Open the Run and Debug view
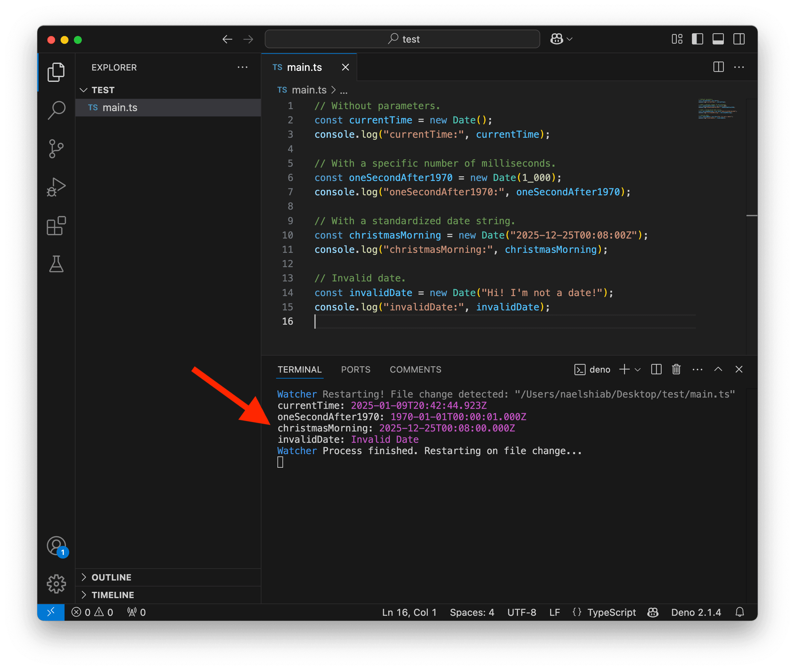Screen dimensions: 795x670 [x=56, y=187]
